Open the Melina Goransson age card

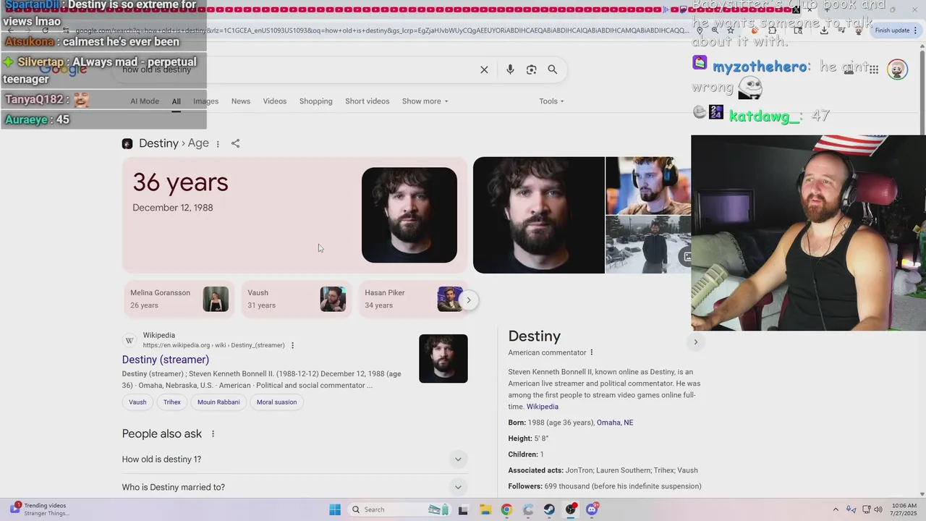click(179, 299)
